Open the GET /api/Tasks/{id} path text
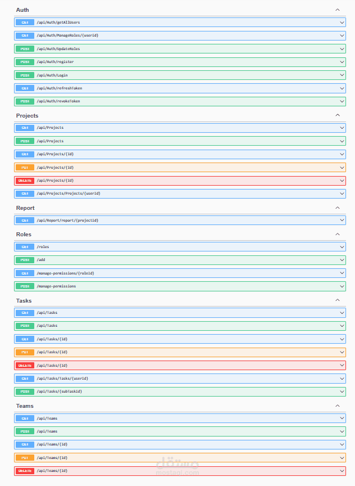This screenshot has height=486, width=355. coord(52,339)
